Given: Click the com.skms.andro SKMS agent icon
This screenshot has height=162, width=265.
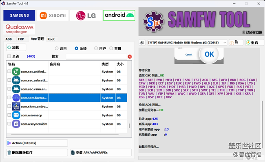Looking at the screenshot, I should (x=16, y=107).
